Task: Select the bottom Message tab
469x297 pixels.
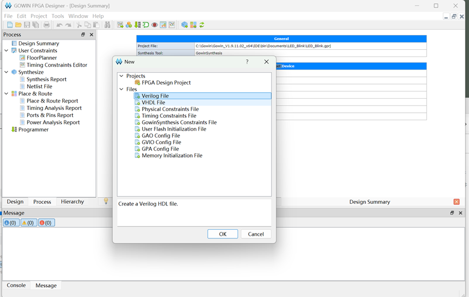Action: click(x=46, y=285)
